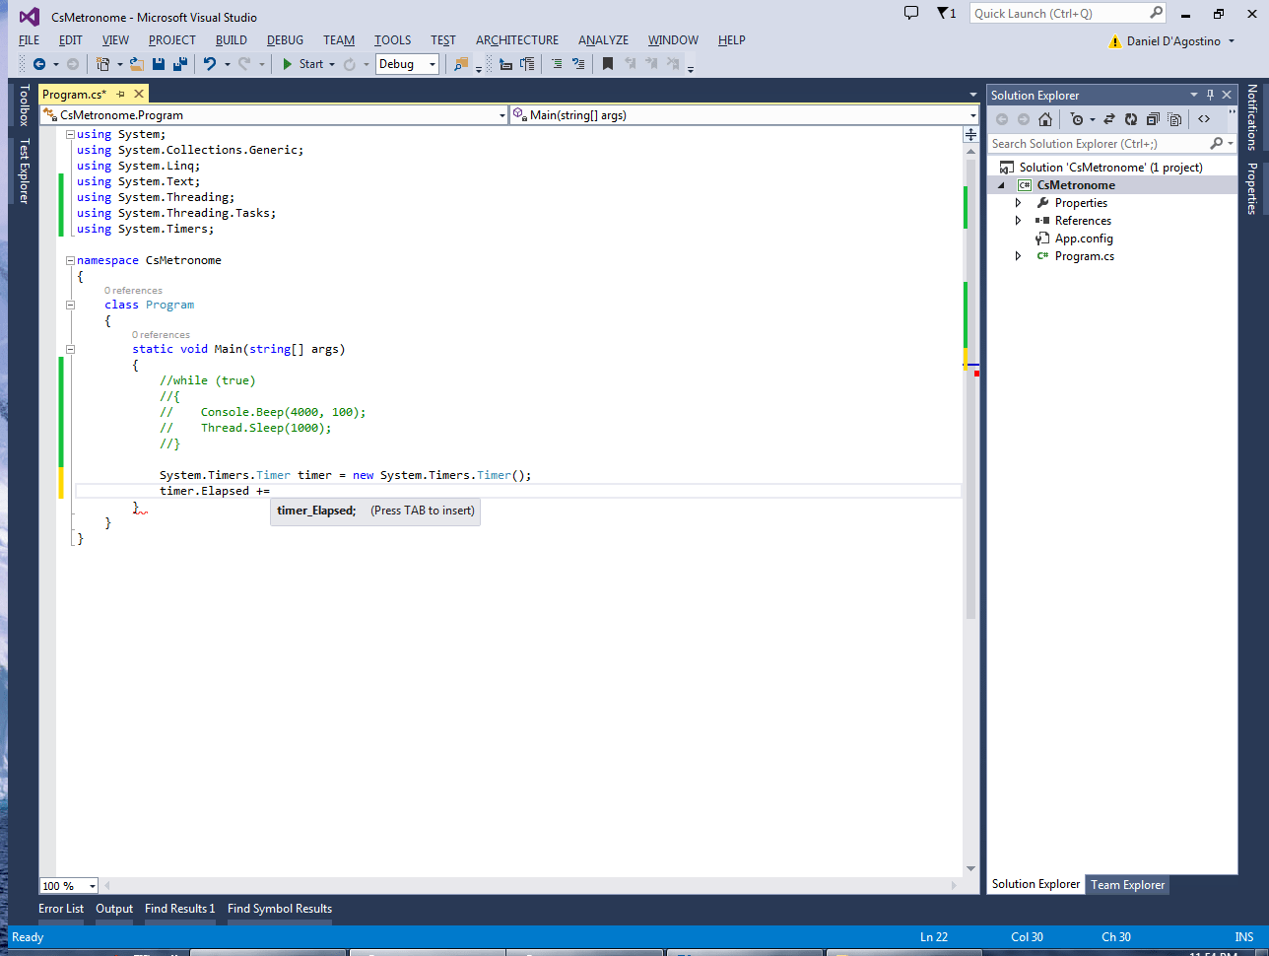Collapse the class Program code block

click(x=70, y=305)
